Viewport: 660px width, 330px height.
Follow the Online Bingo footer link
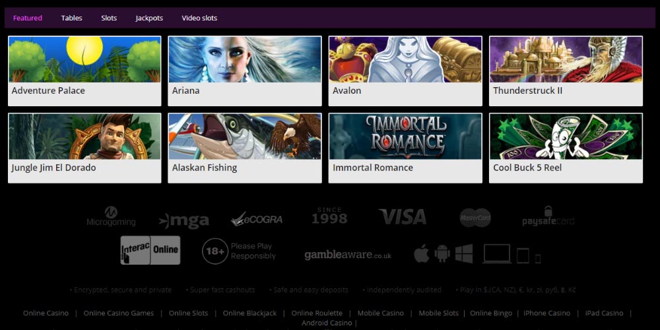tap(490, 313)
